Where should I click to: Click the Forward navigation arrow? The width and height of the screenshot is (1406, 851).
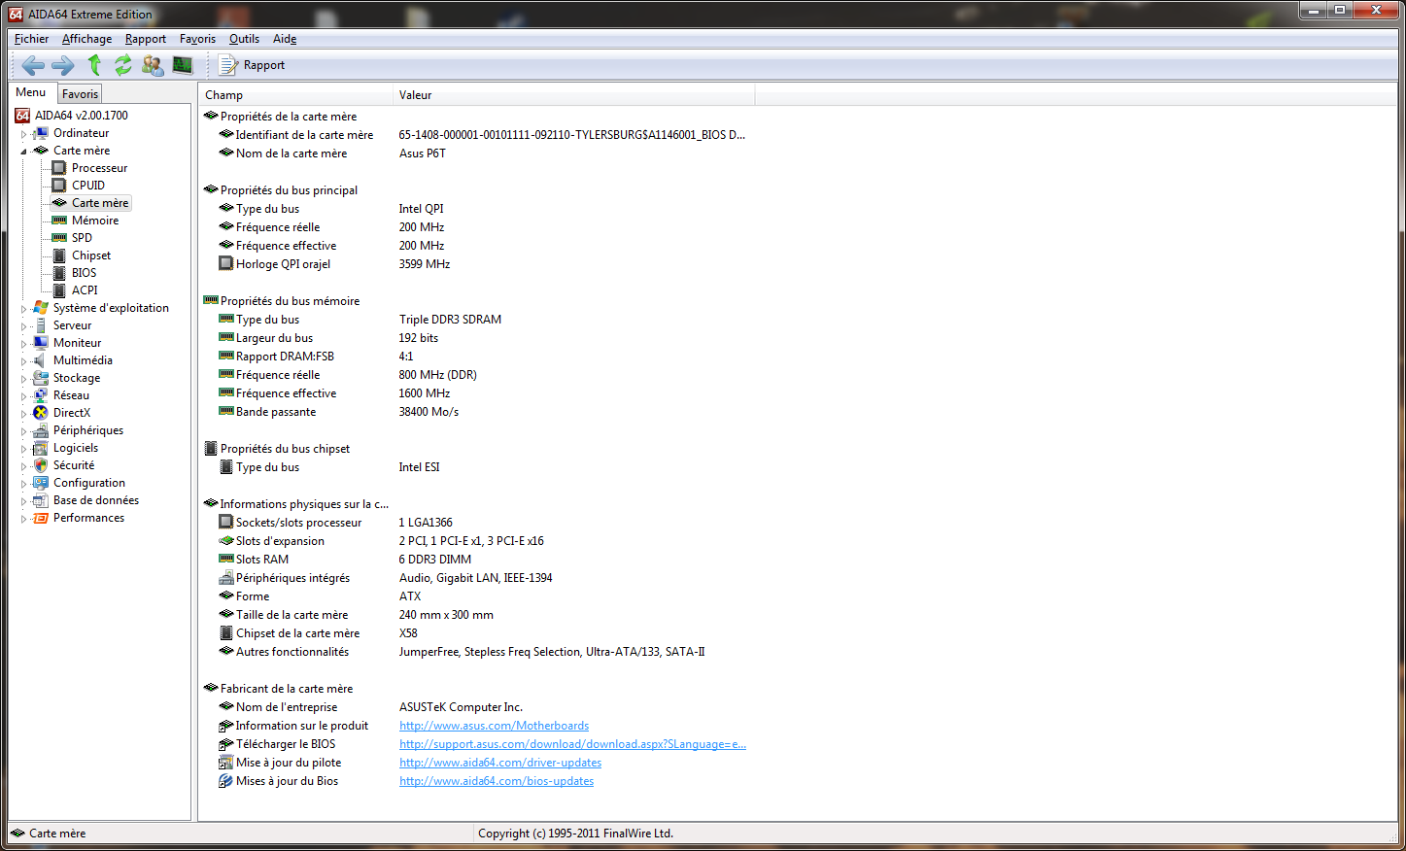click(x=62, y=65)
